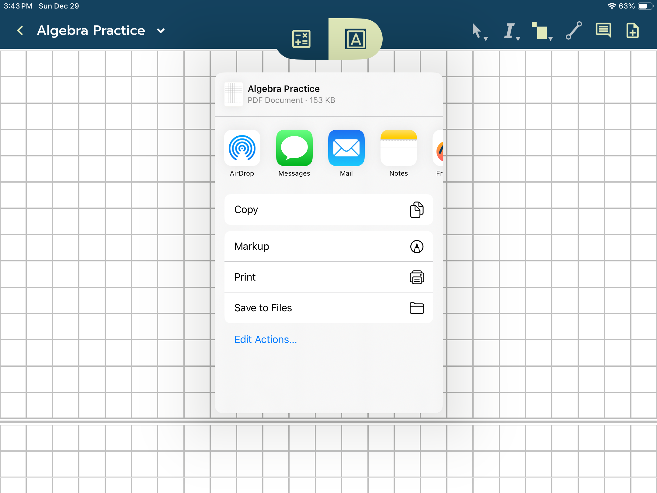Select the line segment tool
This screenshot has width=657, height=493.
(574, 30)
